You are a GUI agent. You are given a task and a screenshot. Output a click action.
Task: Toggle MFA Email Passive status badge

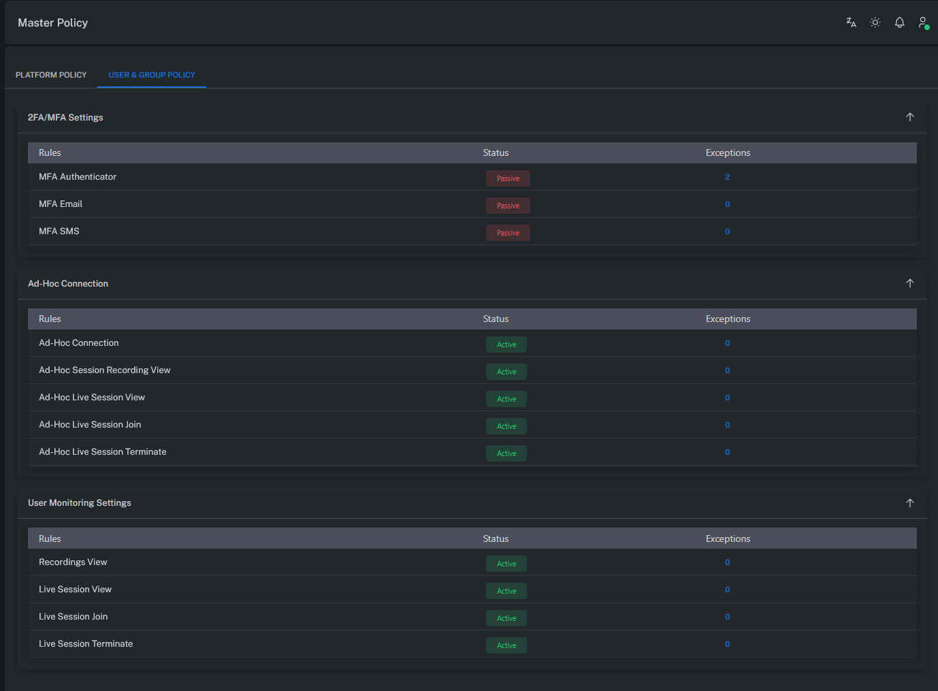(508, 206)
